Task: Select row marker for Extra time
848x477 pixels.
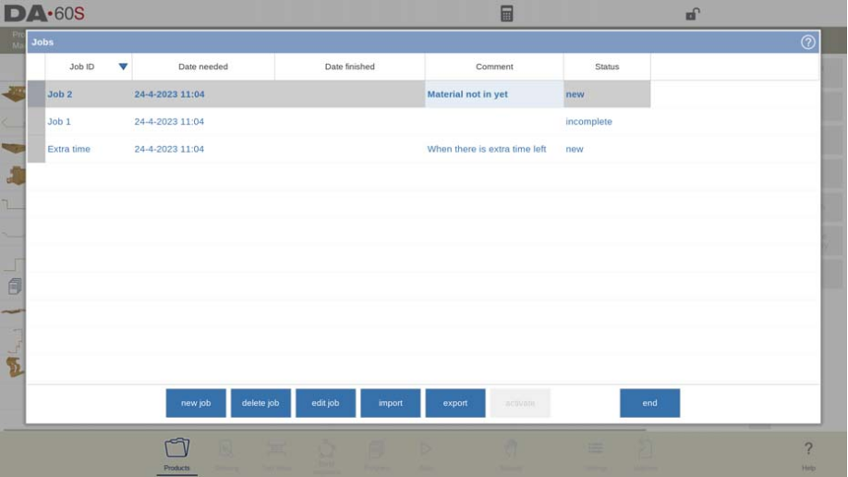Action: (36, 149)
